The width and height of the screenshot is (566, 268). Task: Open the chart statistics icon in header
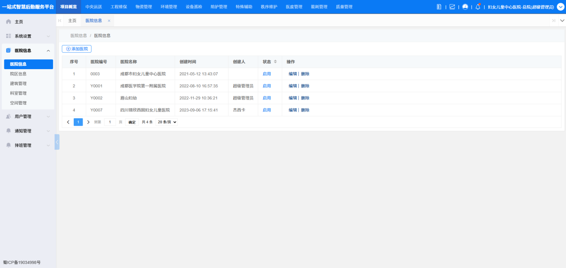click(x=452, y=7)
